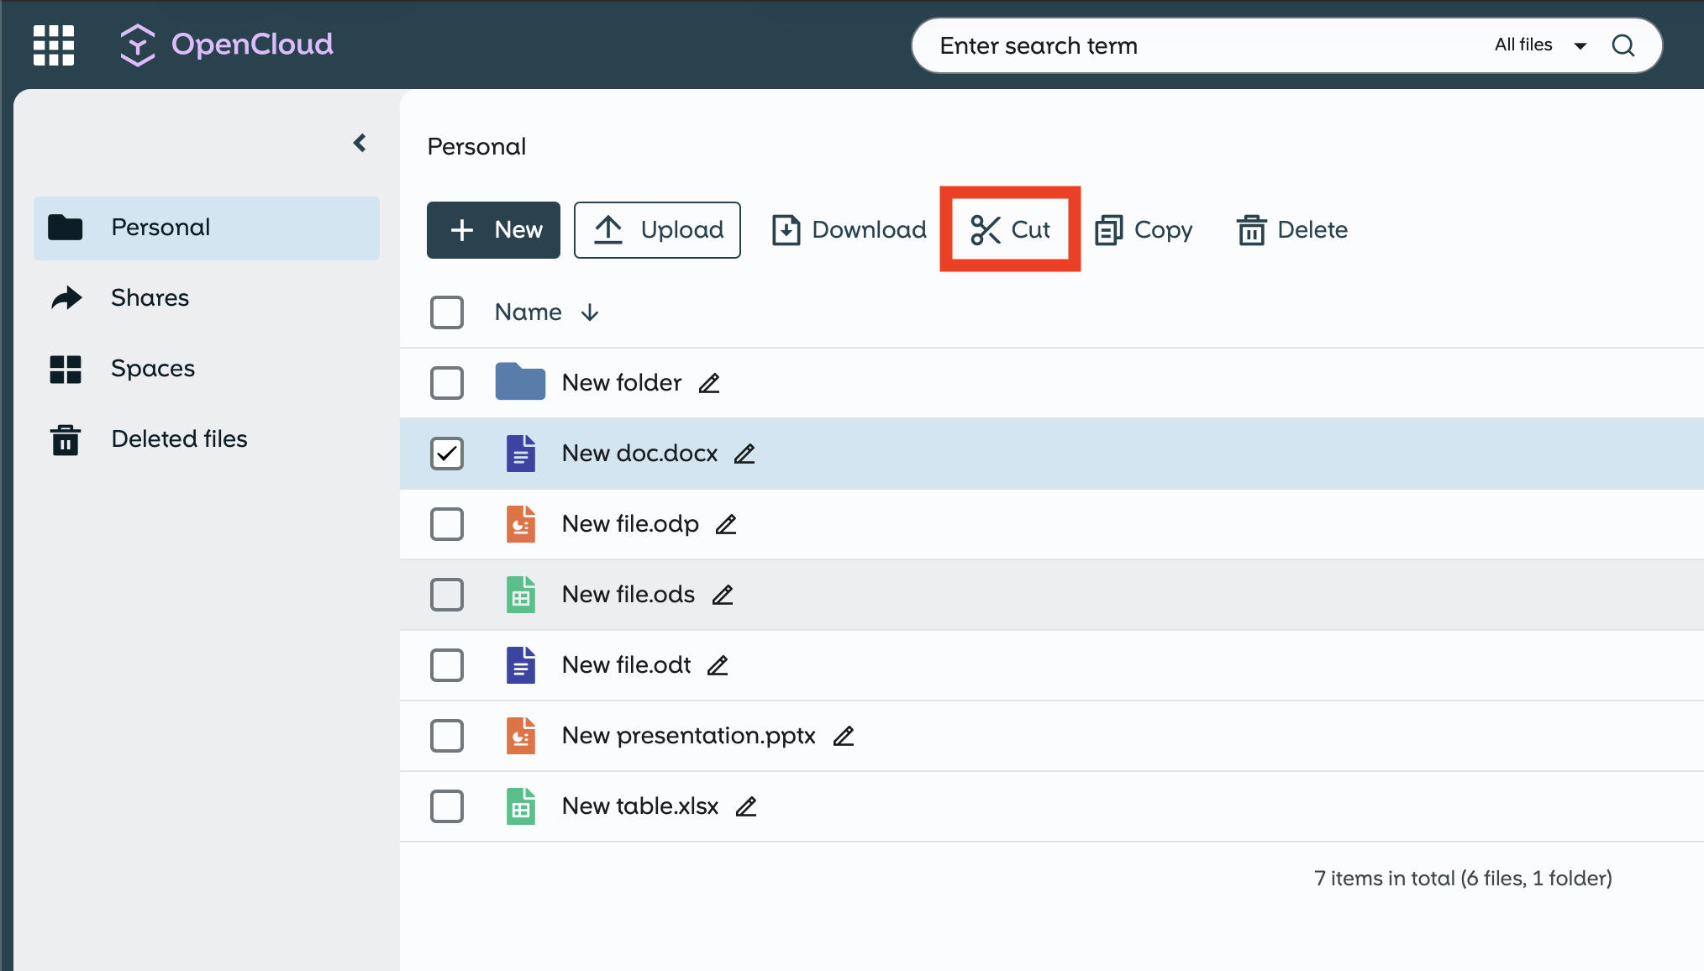Select the New file.ods checkbox
This screenshot has height=971, width=1704.
click(x=447, y=595)
